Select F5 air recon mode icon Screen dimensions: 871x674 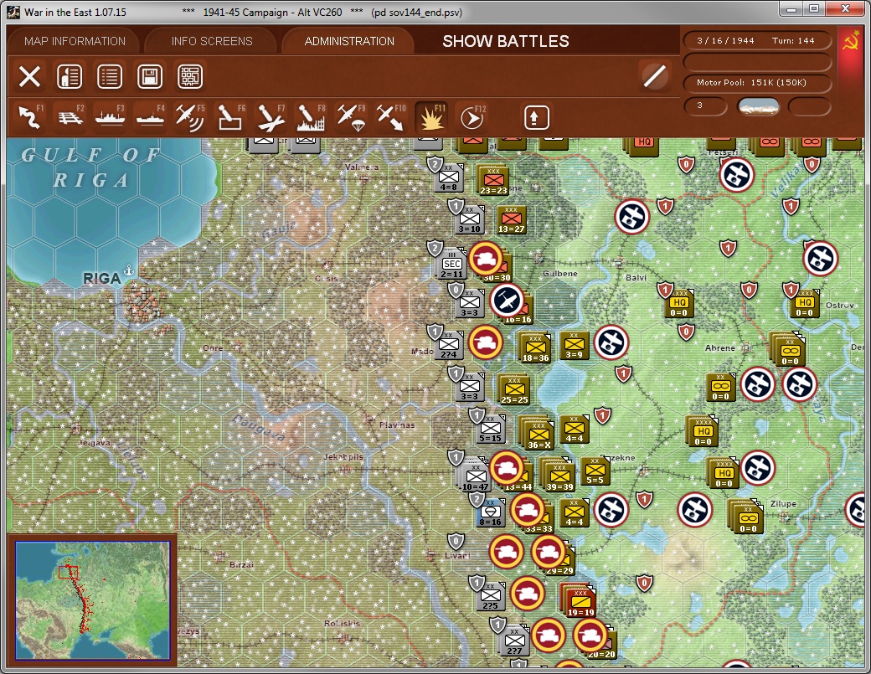190,118
